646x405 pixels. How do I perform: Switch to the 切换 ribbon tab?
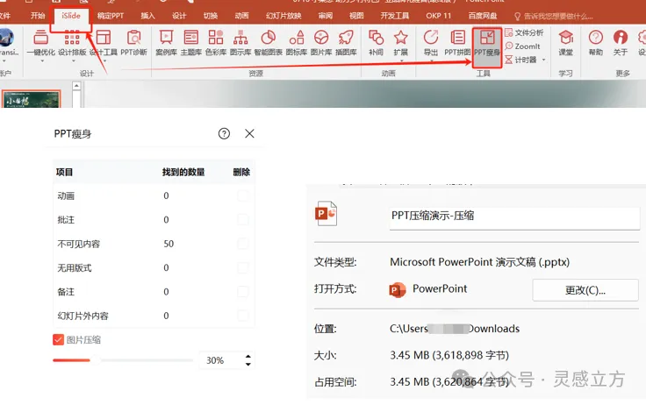click(211, 16)
